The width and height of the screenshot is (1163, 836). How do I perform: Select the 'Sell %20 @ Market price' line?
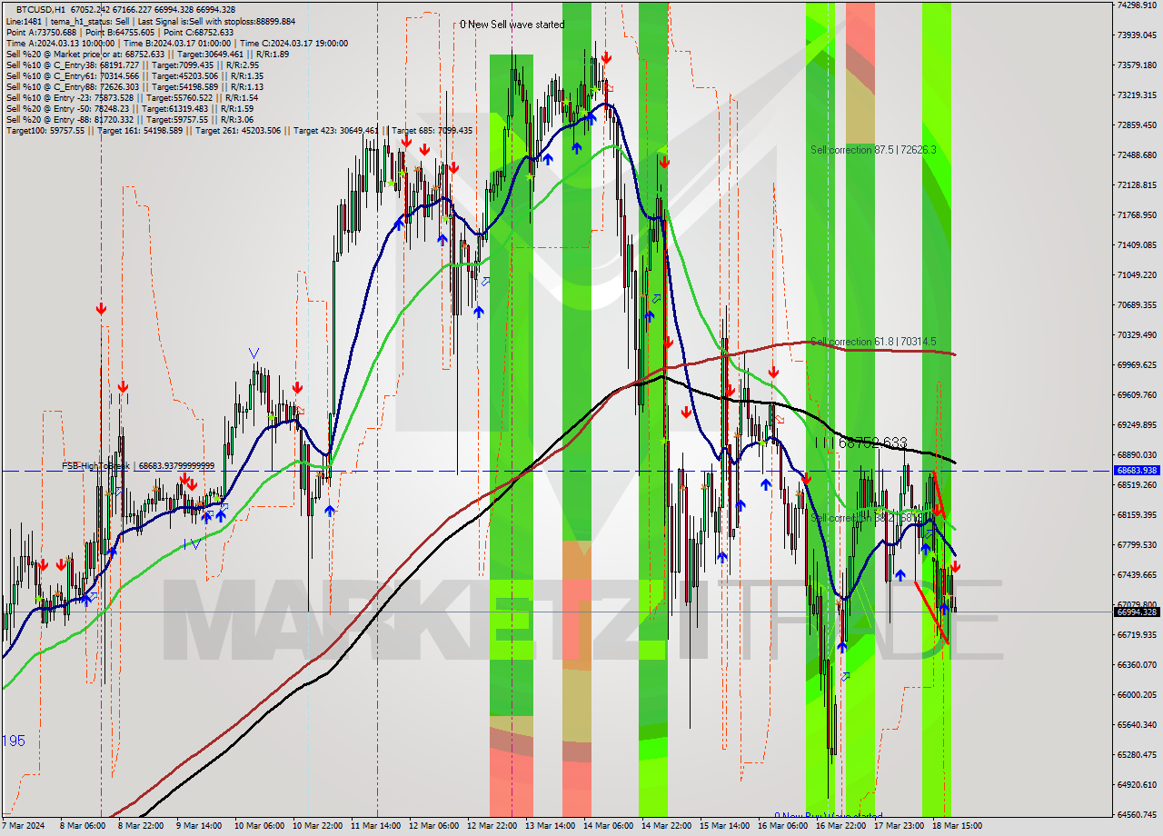pyautogui.click(x=147, y=54)
